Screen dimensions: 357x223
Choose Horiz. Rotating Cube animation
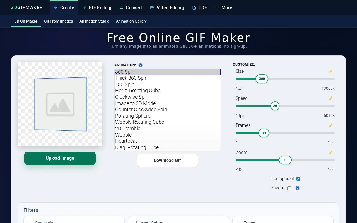coord(168,91)
